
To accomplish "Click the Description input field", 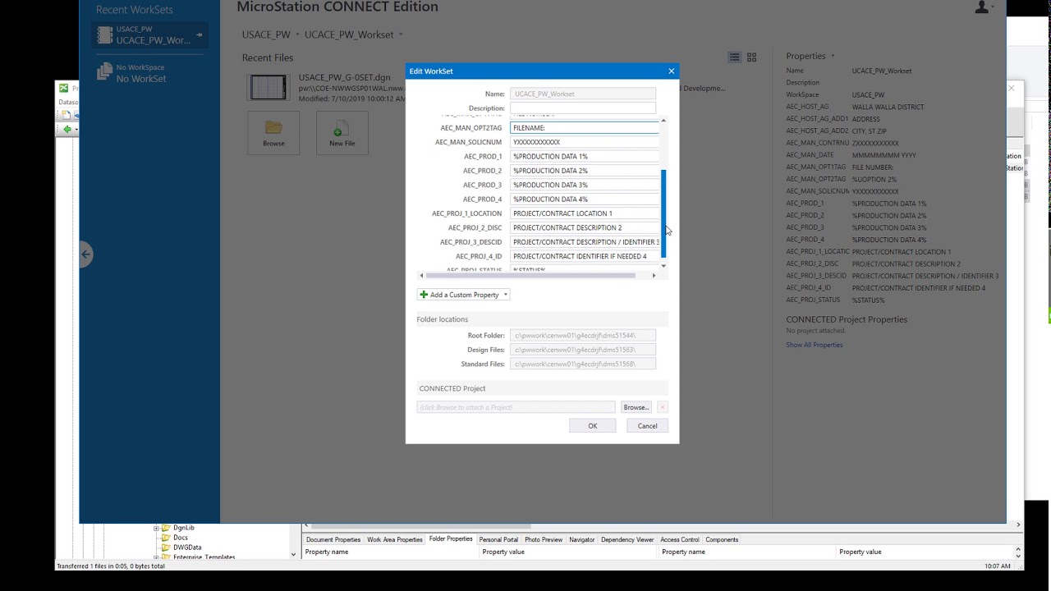I will [x=583, y=108].
